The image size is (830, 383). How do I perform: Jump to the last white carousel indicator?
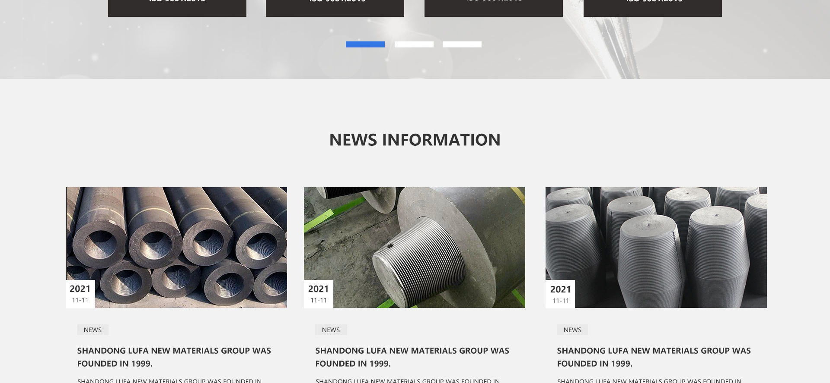click(462, 44)
